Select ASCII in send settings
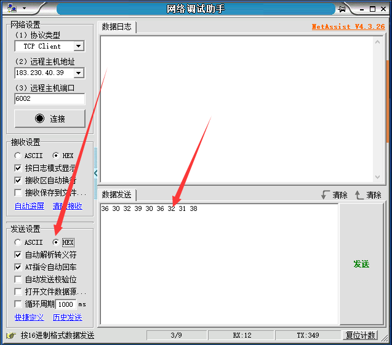The width and height of the screenshot is (392, 345). [x=28, y=242]
